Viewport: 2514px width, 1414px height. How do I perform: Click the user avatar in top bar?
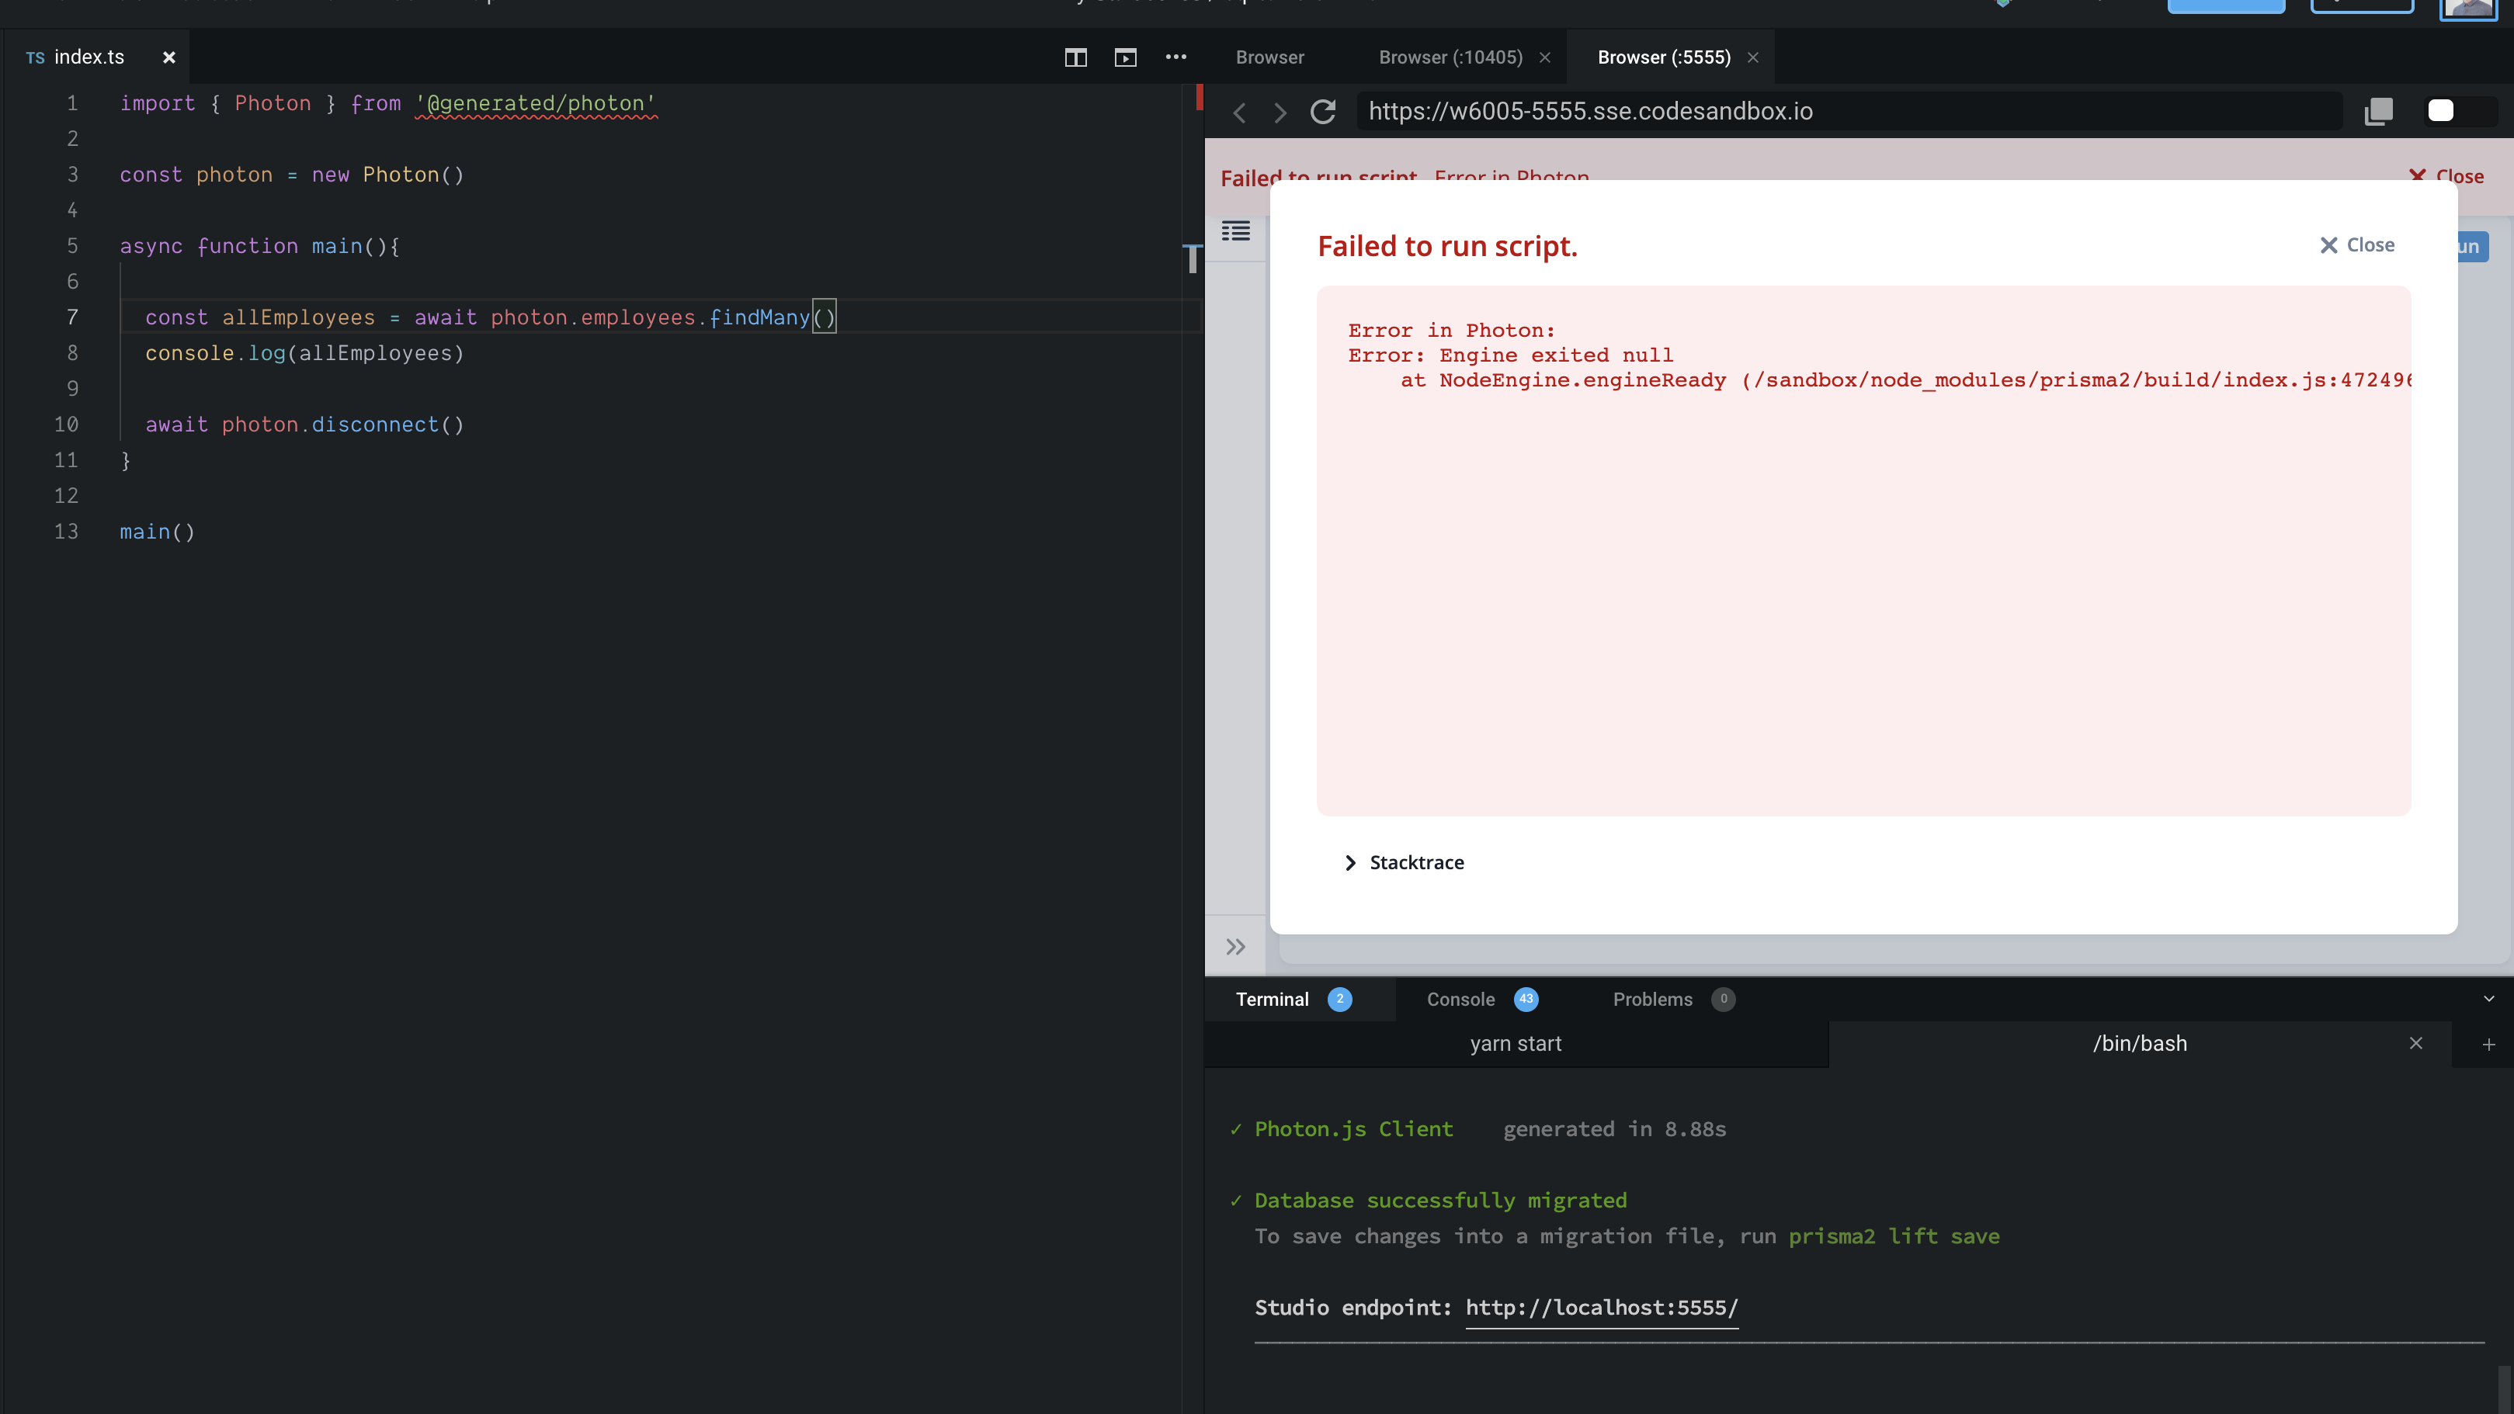coord(2467,9)
